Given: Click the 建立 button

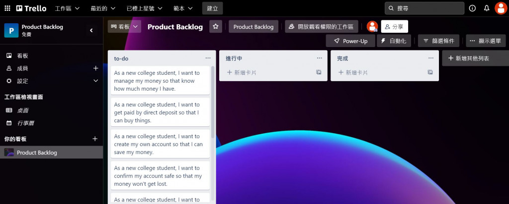Looking at the screenshot, I should point(212,8).
